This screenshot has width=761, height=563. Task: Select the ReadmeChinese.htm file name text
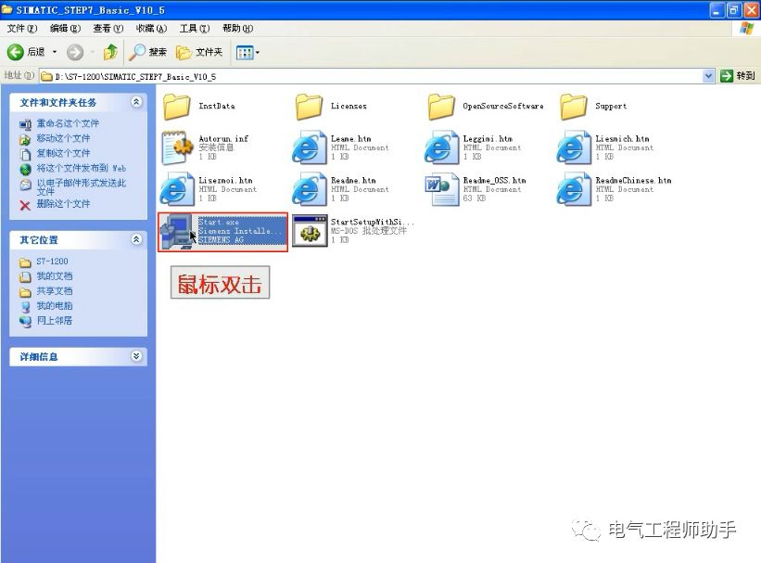(633, 181)
